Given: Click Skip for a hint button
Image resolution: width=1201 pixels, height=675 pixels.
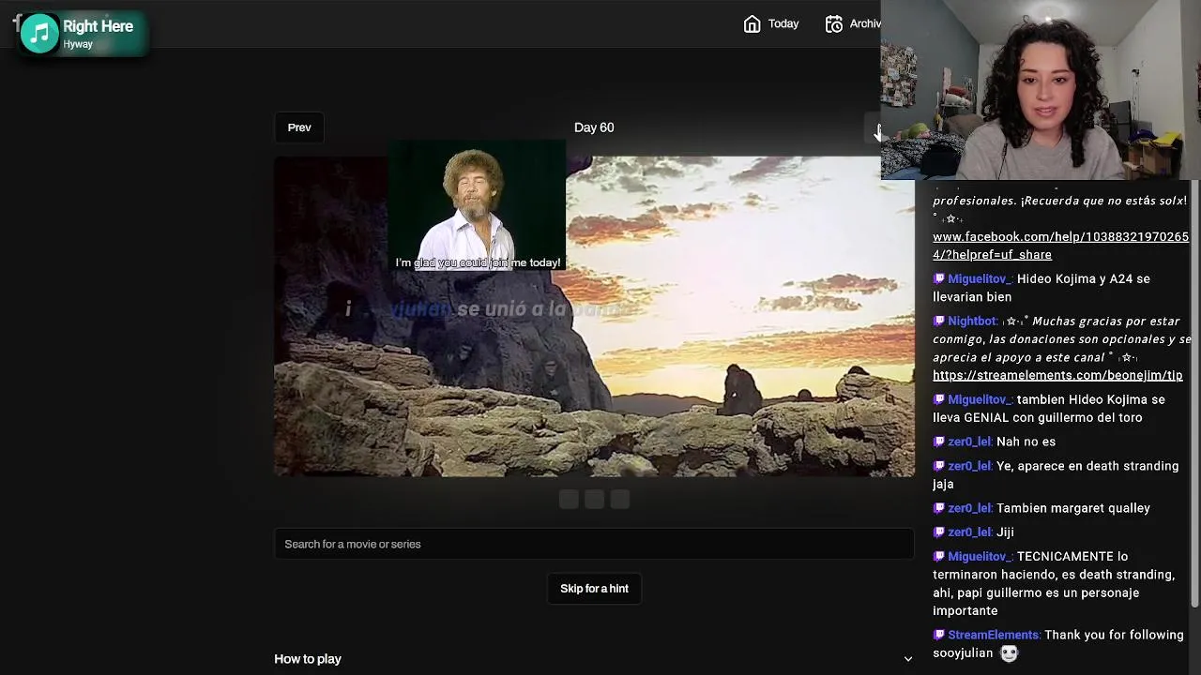Looking at the screenshot, I should click(594, 589).
